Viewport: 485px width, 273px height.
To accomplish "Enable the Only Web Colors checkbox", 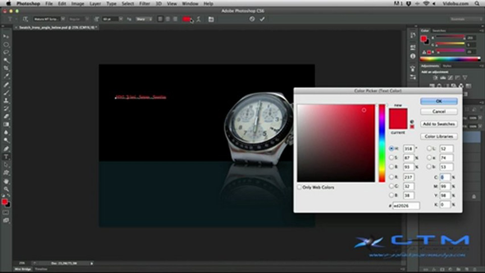I will point(299,187).
